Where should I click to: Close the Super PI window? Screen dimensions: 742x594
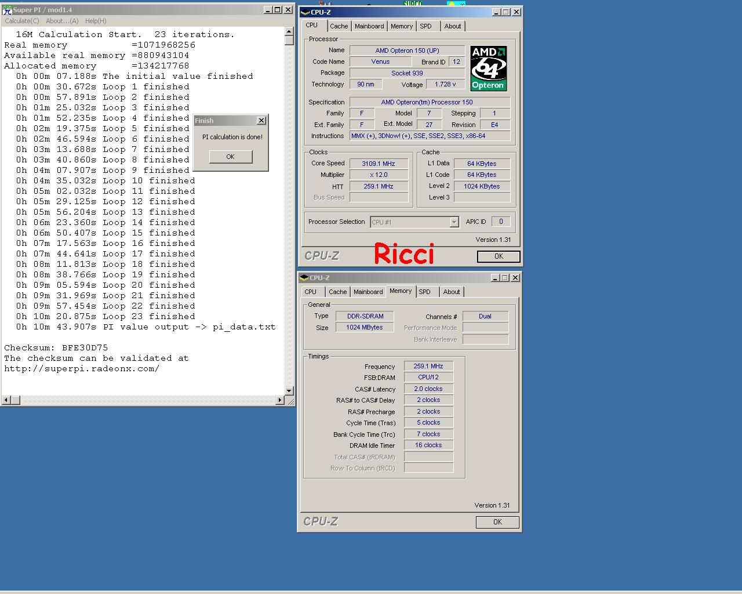288,10
